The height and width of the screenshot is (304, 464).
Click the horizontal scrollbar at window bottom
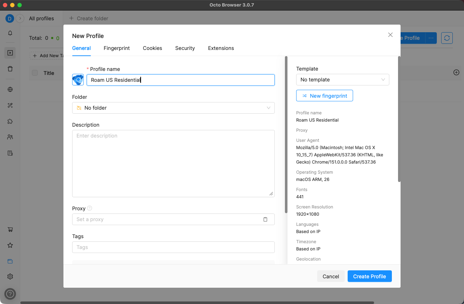pyautogui.click(x=197, y=303)
